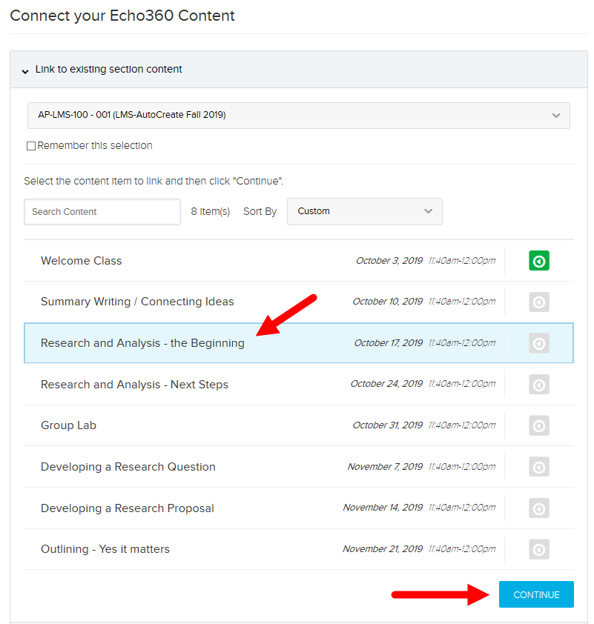Click the gray media icon for Summary Writing row
This screenshot has width=594, height=624.
pos(538,302)
